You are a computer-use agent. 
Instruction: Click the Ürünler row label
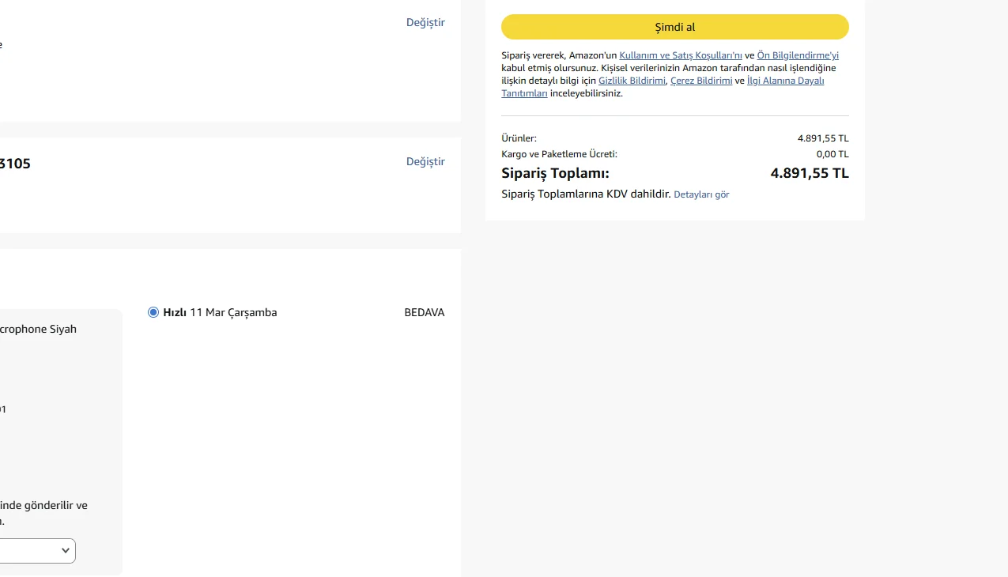[519, 138]
